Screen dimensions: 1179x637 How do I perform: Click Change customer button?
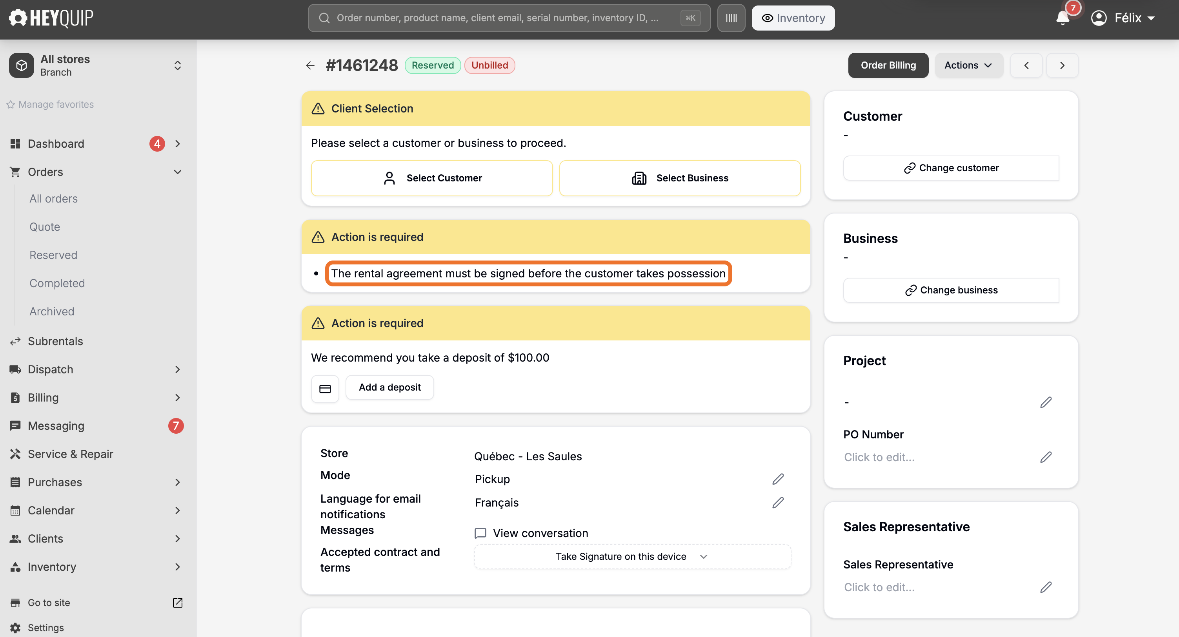951,168
